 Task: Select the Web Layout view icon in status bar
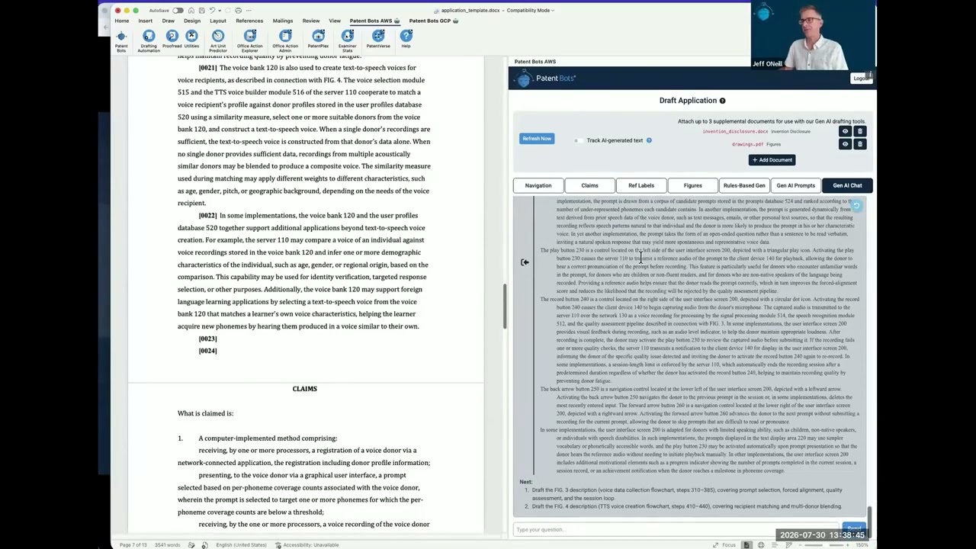[760, 545]
